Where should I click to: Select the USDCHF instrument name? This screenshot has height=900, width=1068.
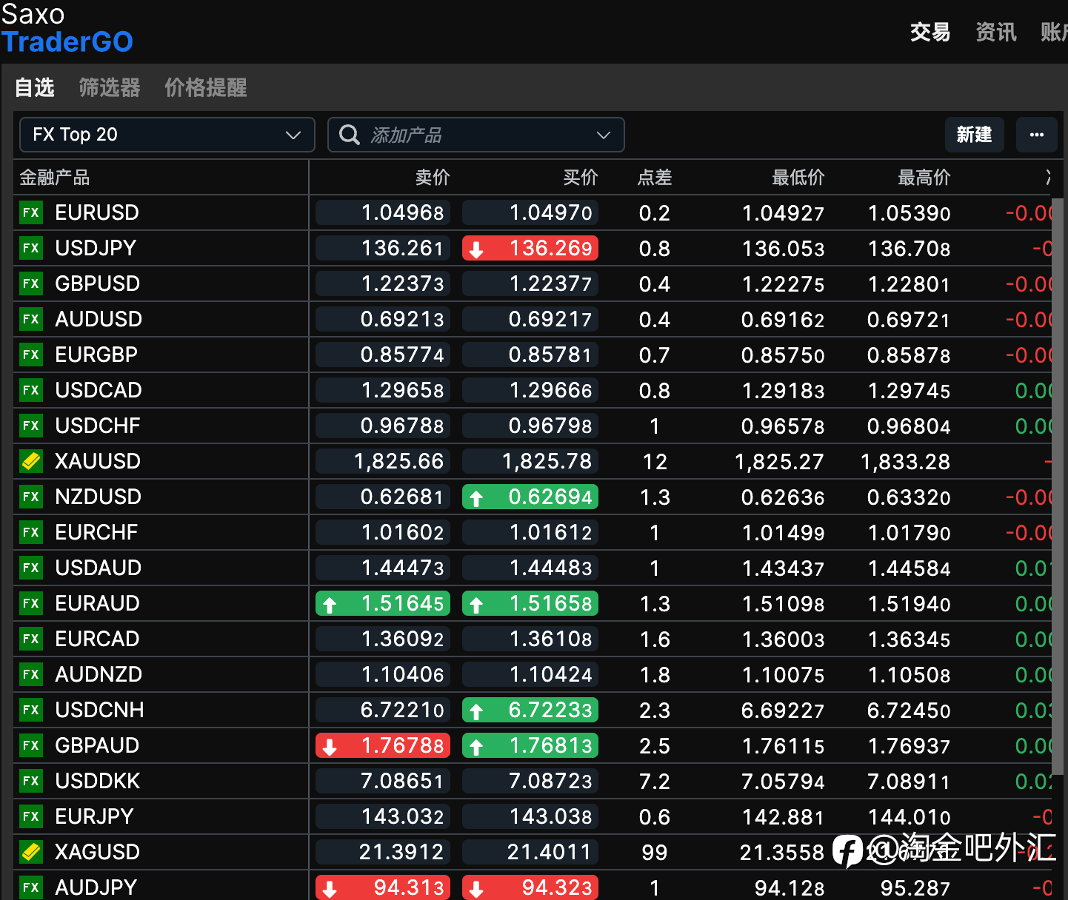pos(98,426)
